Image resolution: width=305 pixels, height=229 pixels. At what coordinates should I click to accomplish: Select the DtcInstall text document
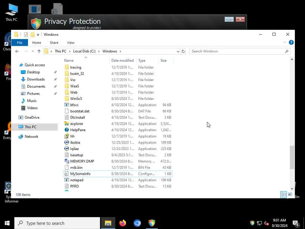[x=77, y=117]
